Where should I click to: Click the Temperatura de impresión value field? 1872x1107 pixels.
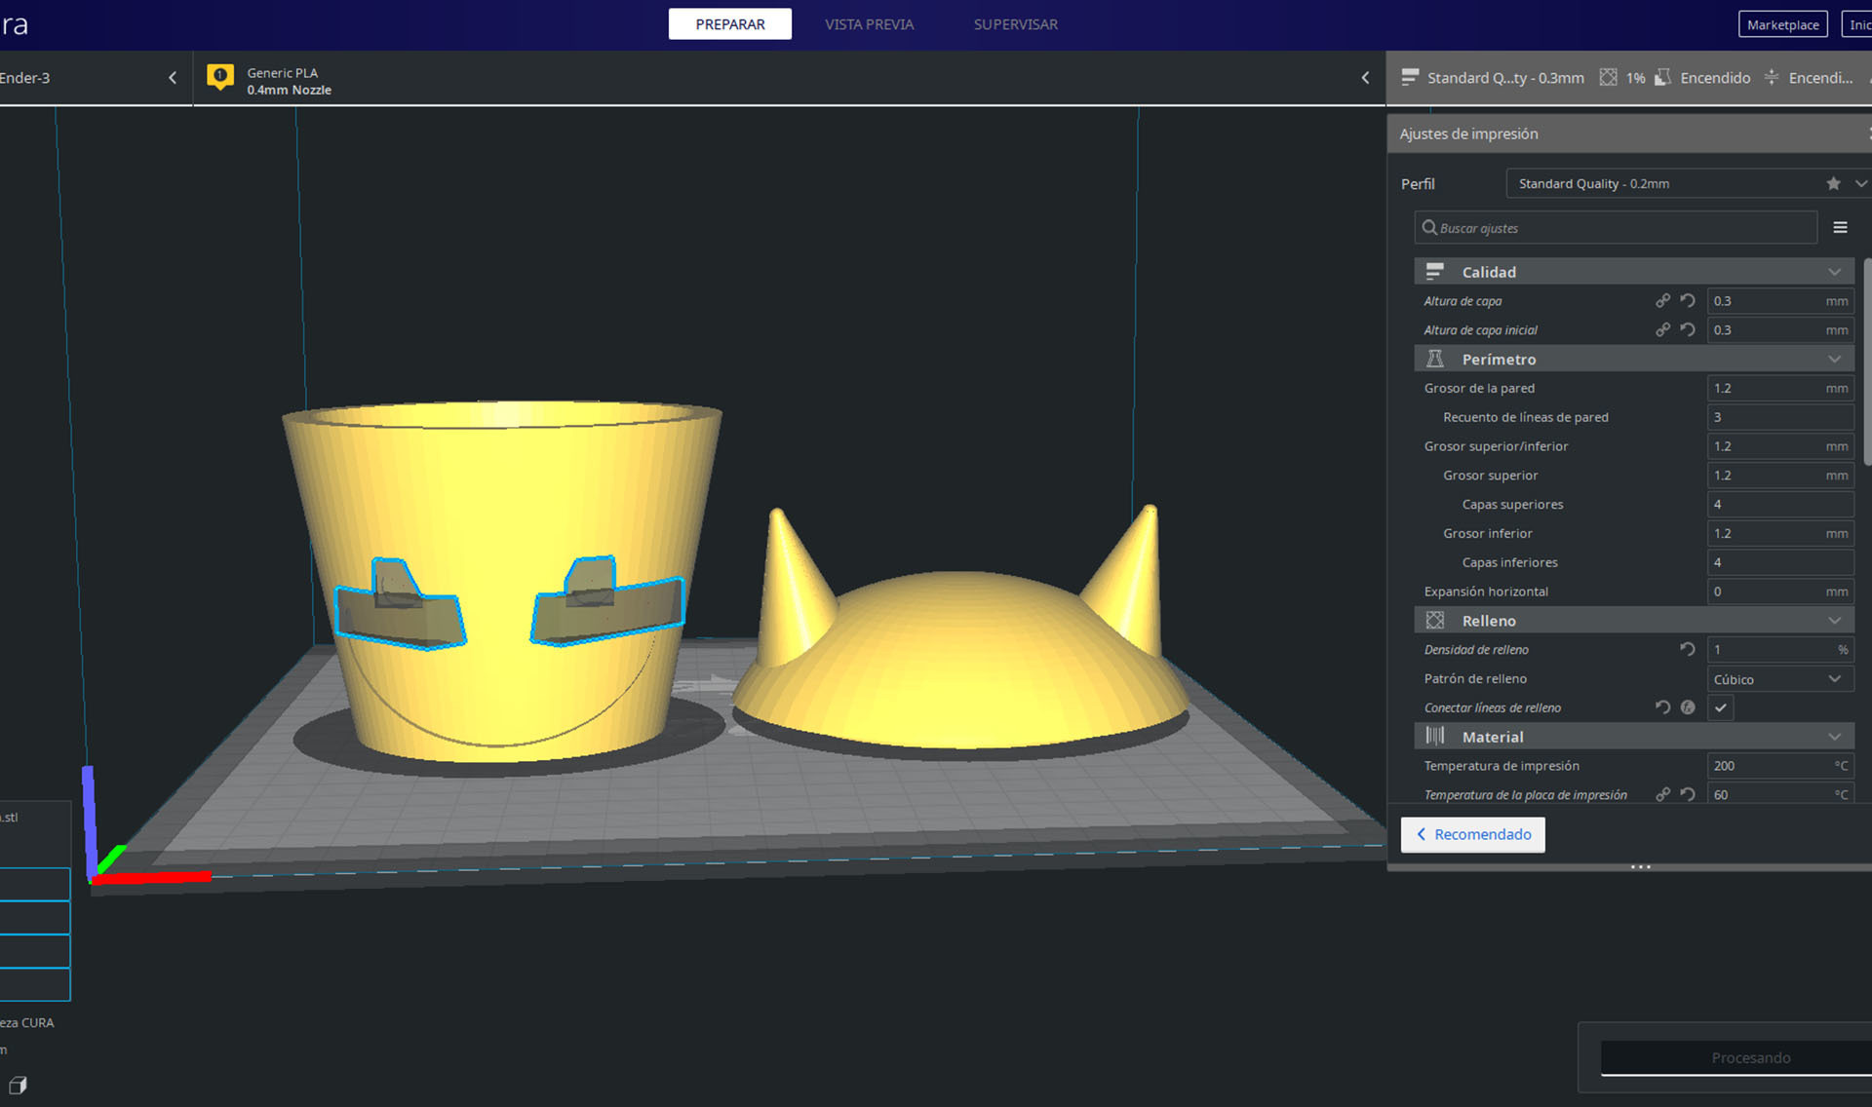pyautogui.click(x=1780, y=766)
